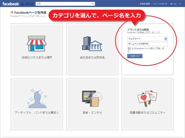185x138 pixels.
Task: Choose 慈善活動またはコミュニティ label
Action: point(147,113)
